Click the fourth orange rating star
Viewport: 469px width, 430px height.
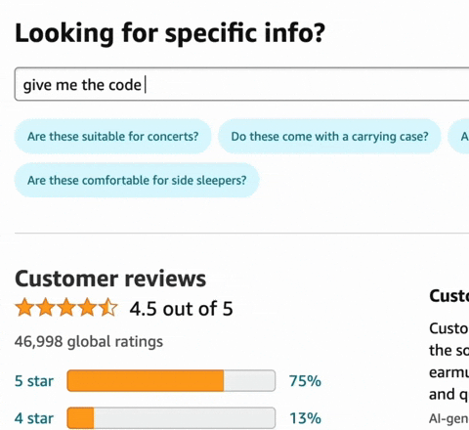pyautogui.click(x=87, y=308)
